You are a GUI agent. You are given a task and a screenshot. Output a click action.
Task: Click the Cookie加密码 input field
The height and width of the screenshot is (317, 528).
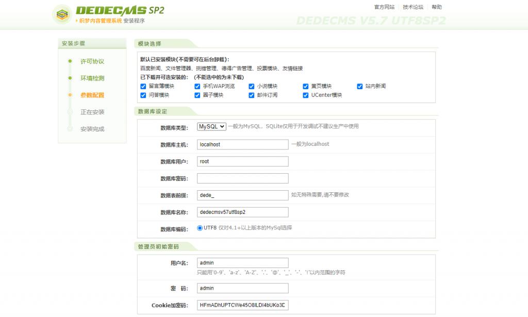pyautogui.click(x=242, y=305)
